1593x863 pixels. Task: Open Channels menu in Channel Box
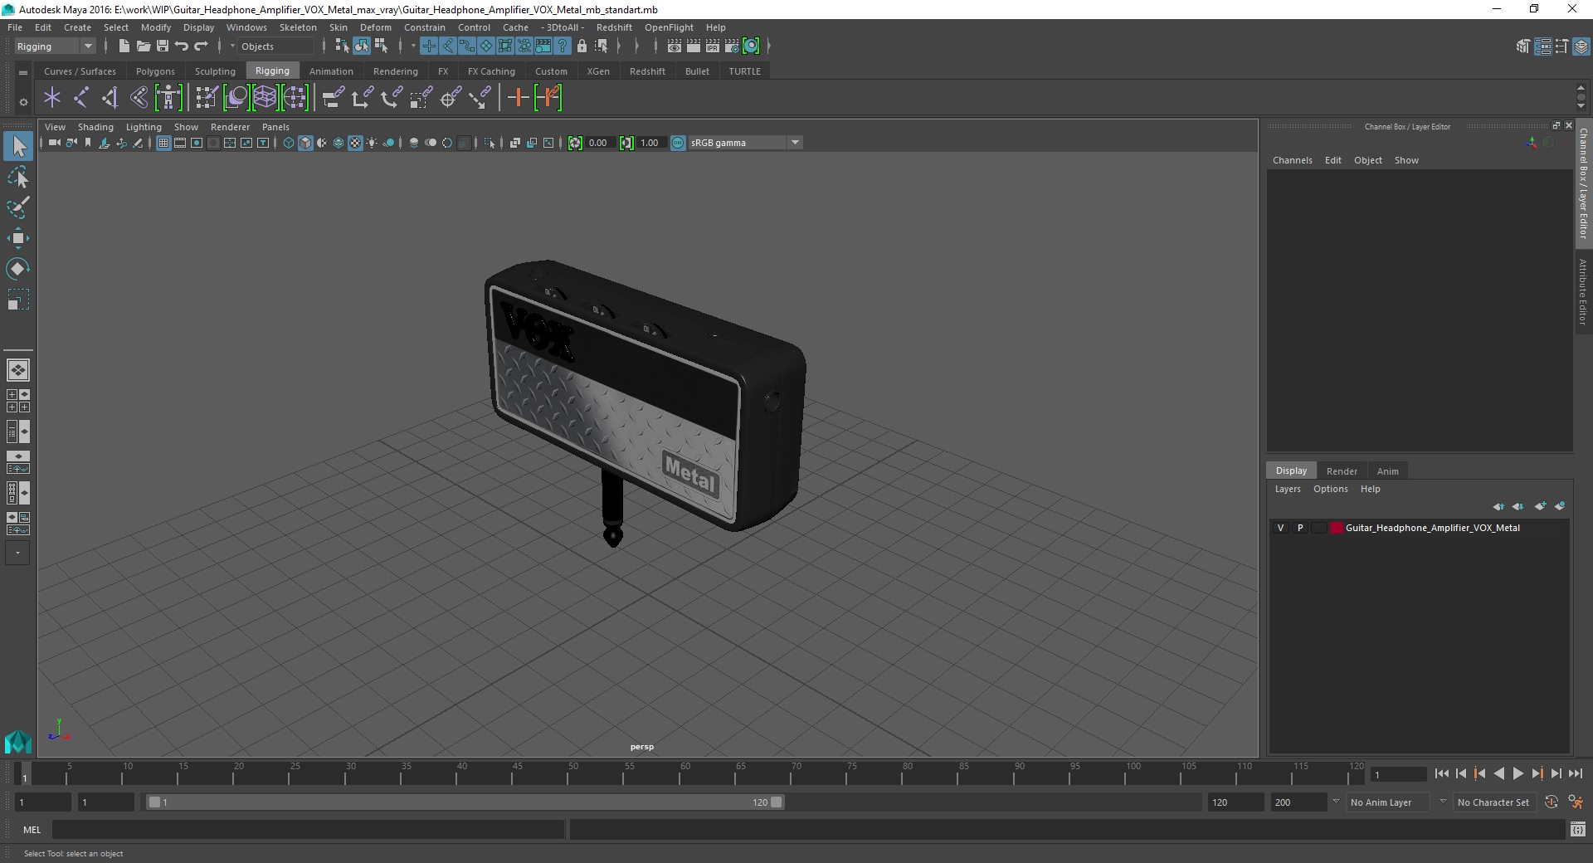1292,160
